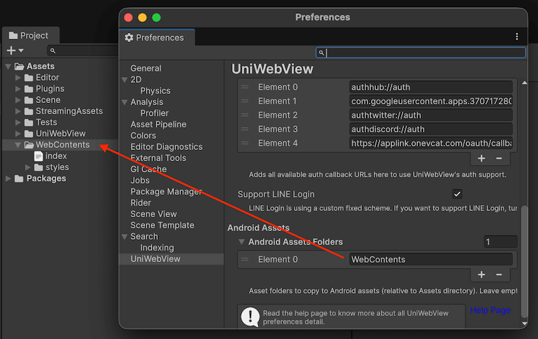Toggle Support LINE Login checkbox
Screen dimensions: 538x339
click(x=457, y=194)
